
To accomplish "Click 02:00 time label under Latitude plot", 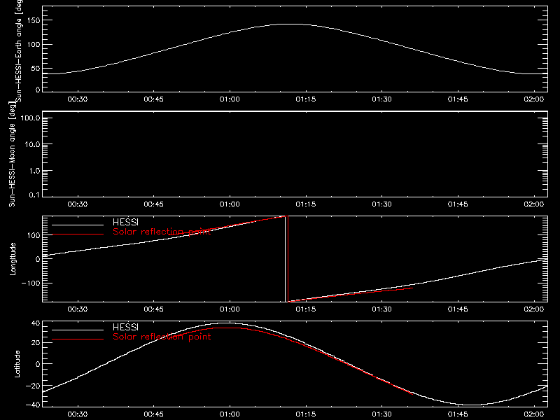I will [534, 414].
